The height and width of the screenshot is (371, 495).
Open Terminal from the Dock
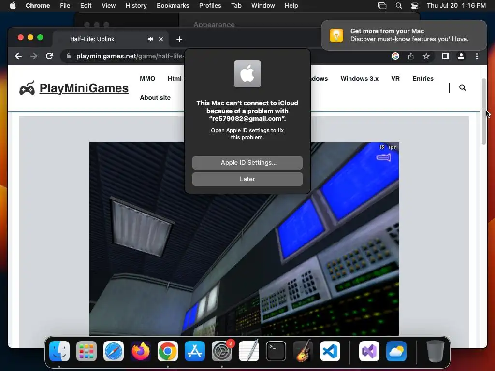pos(276,351)
